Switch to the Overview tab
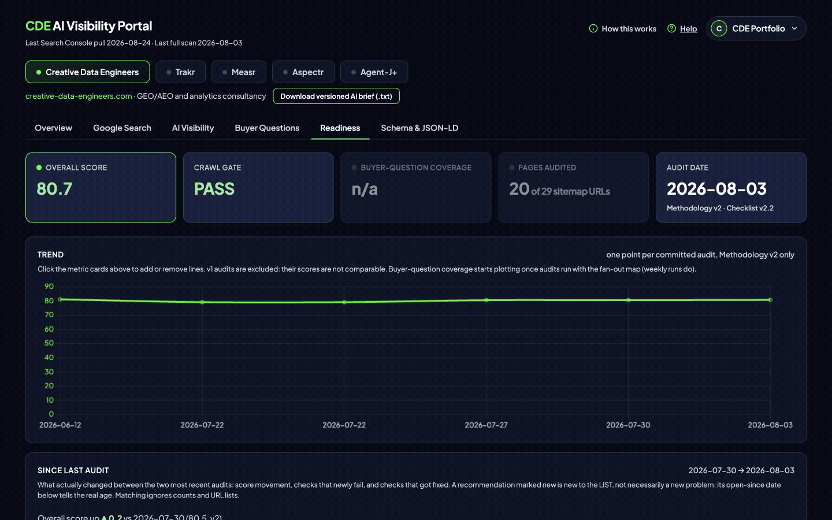The image size is (832, 520). pos(53,128)
